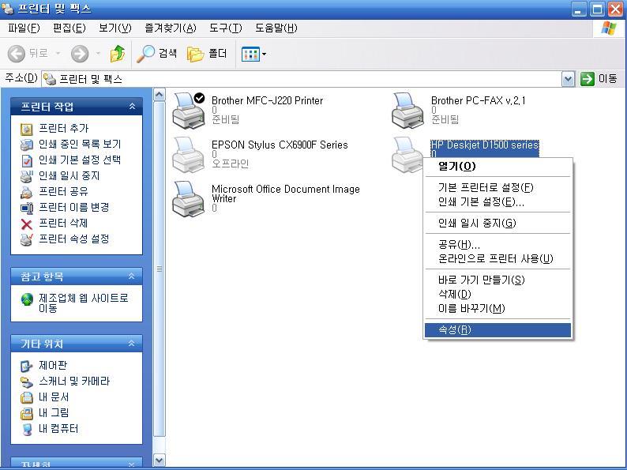Click the 프린터 삭제 link text
Image resolution: width=627 pixels, height=470 pixels.
[63, 224]
